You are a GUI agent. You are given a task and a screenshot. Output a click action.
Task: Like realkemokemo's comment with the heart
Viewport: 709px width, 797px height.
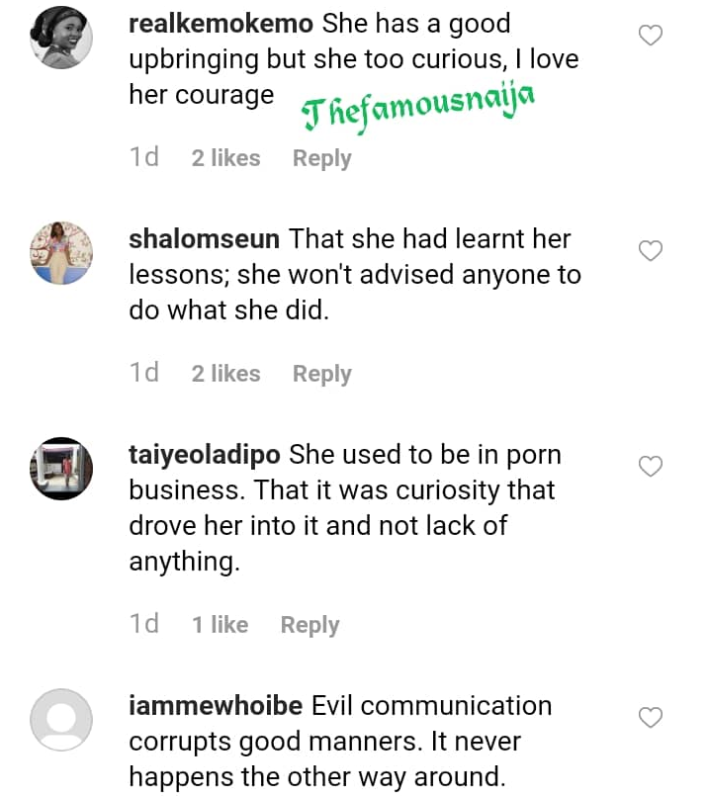[x=651, y=37]
